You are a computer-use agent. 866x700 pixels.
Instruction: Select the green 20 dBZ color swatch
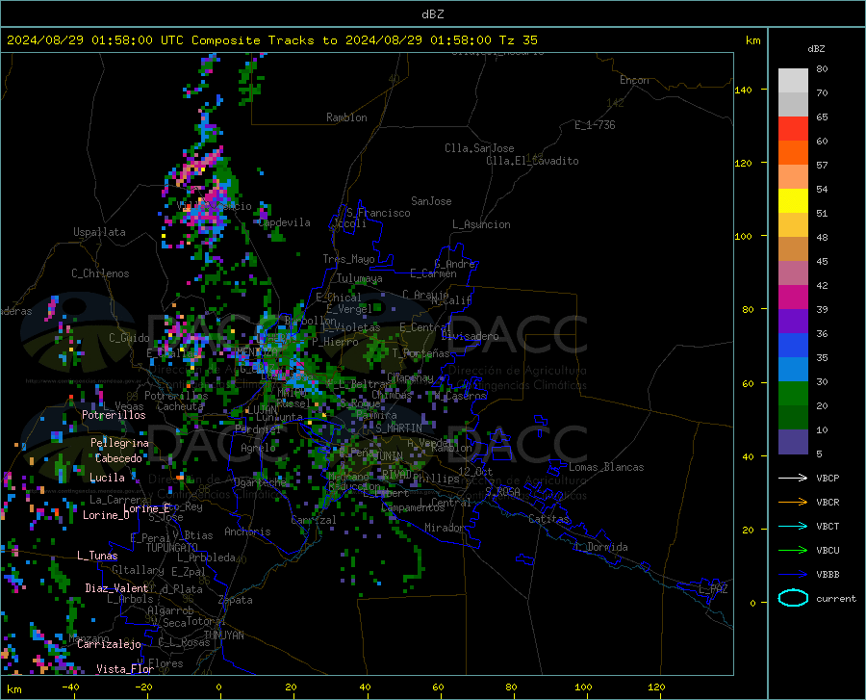click(x=793, y=394)
